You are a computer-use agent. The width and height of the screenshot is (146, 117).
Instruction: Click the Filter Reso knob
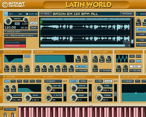(x=28, y=98)
